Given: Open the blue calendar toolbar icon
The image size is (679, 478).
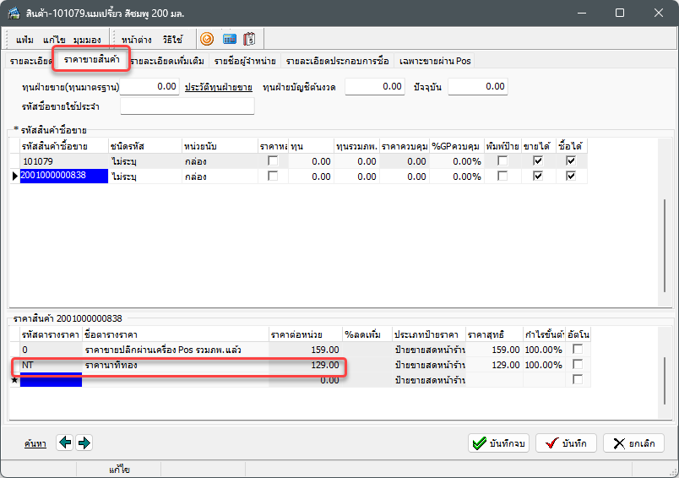Looking at the screenshot, I should (229, 39).
